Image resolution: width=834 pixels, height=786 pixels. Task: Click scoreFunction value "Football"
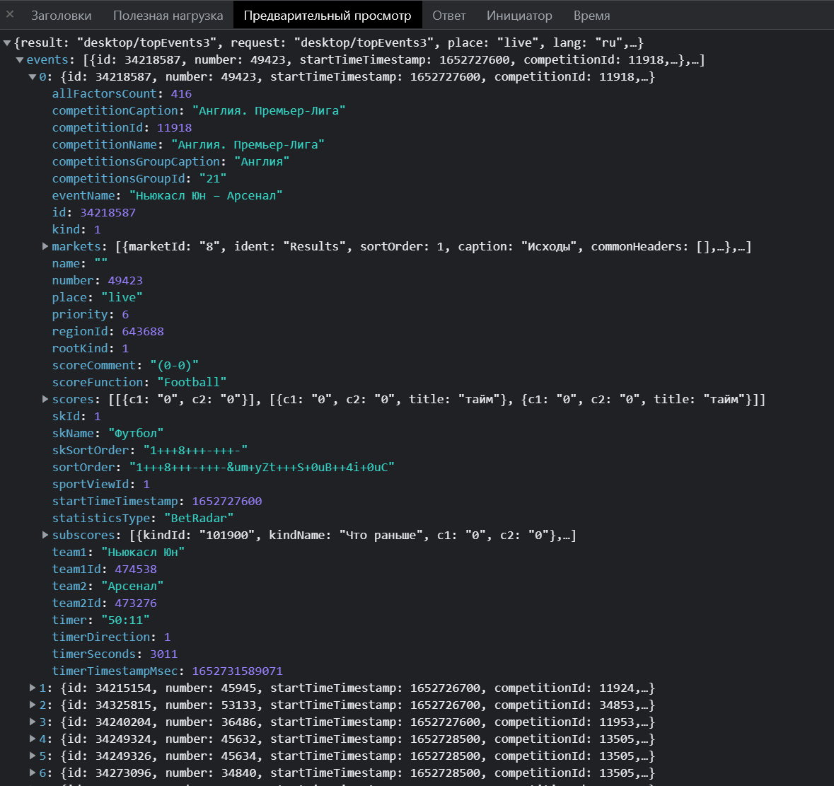tap(192, 382)
